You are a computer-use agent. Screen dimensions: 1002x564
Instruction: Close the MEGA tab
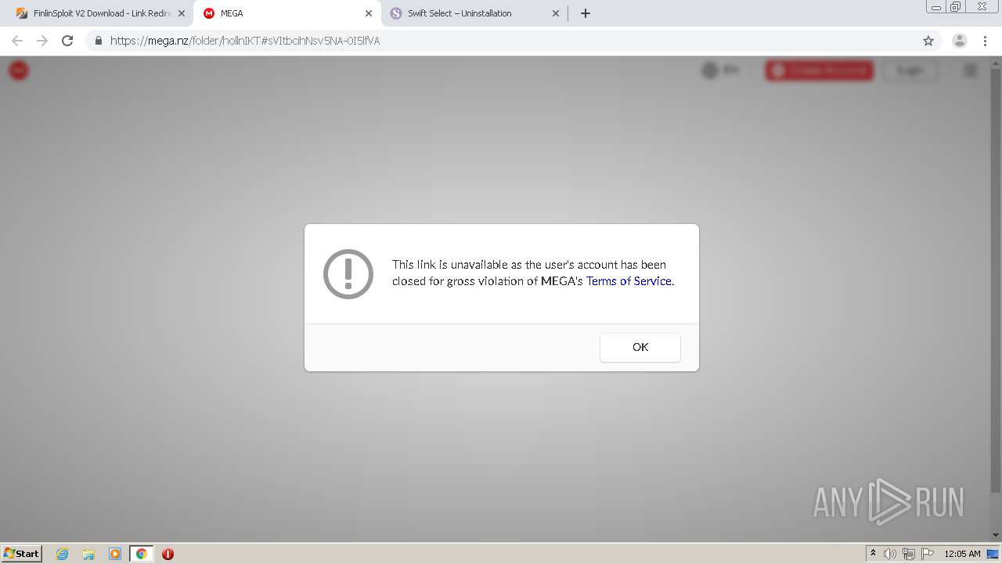pos(369,13)
